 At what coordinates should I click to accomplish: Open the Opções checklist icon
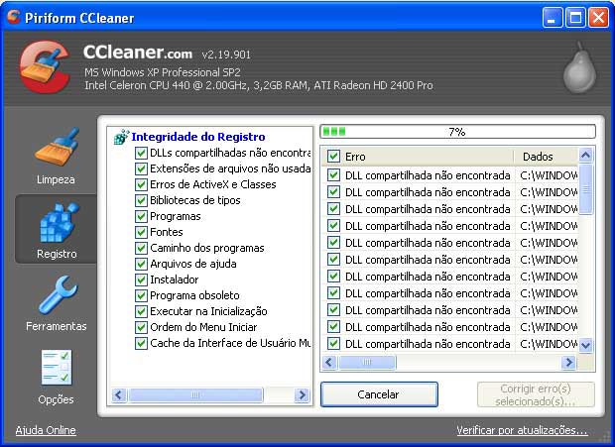(57, 369)
